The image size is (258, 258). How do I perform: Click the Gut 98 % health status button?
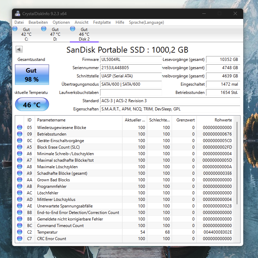point(32,75)
